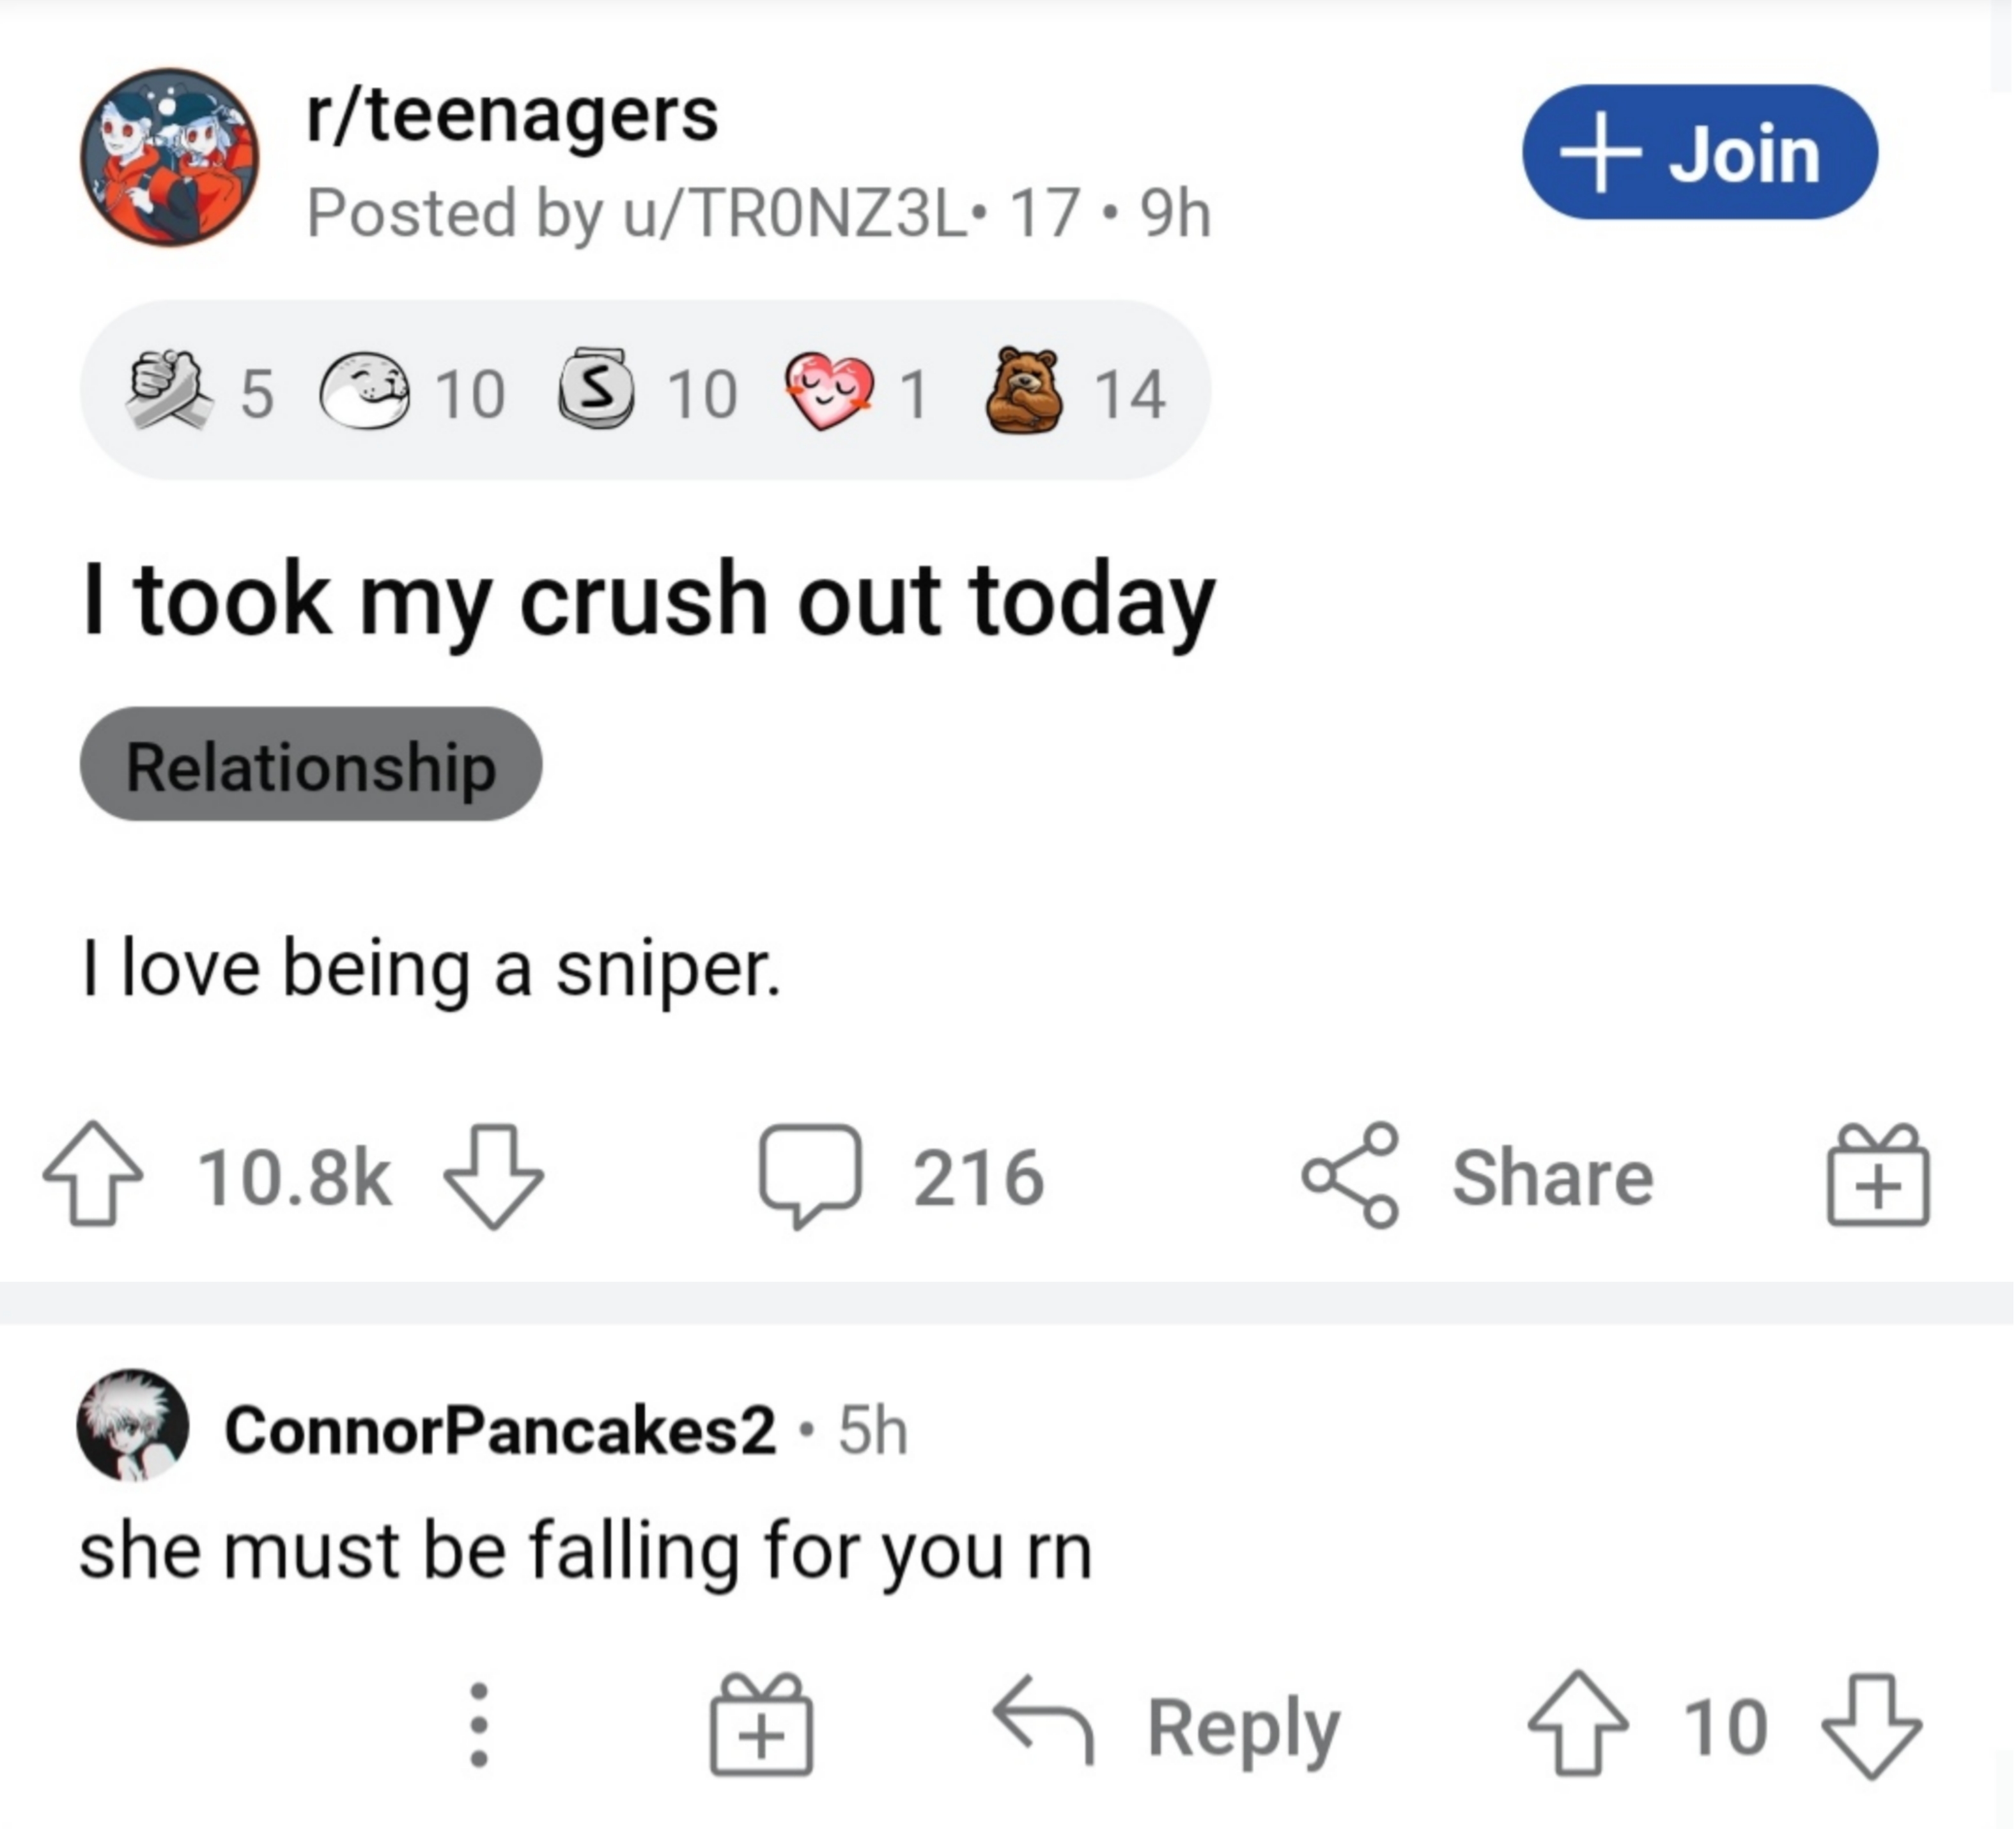View the bear award with 14
Viewport: 2016px width, 1829px height.
[1023, 391]
